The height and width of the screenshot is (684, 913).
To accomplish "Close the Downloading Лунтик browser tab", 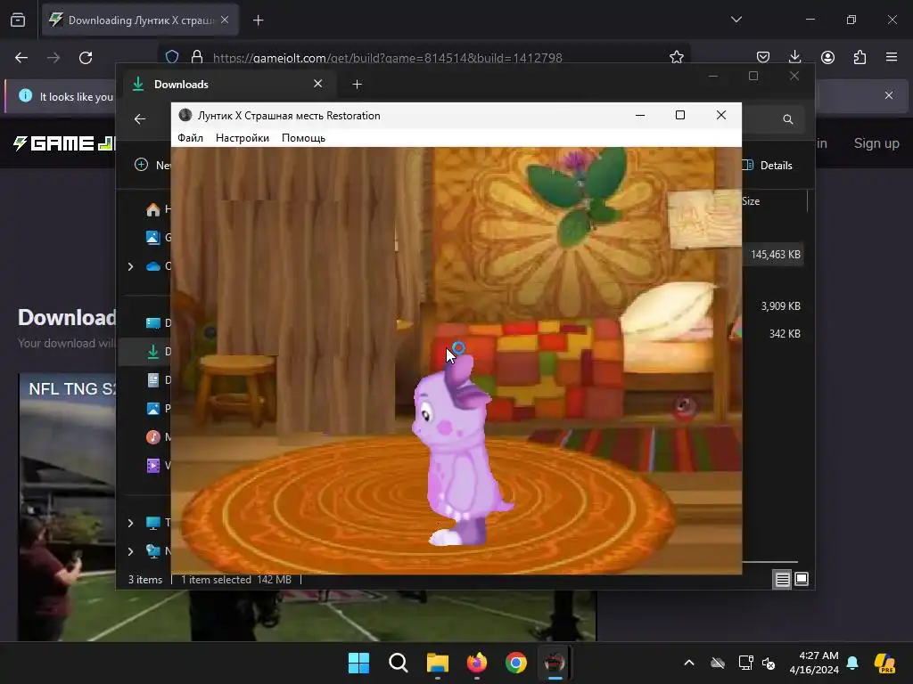I will pos(225,20).
